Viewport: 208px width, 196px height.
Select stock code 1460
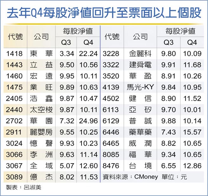(x=14, y=76)
